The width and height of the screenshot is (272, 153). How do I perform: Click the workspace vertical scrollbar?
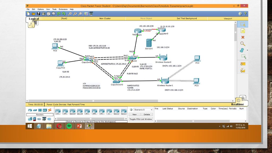tap(235, 32)
